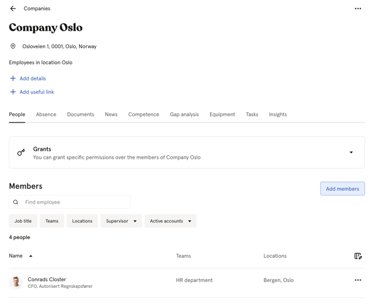The height and width of the screenshot is (304, 377).
Task: Open the Supervisor filter dropdown
Action: point(121,221)
